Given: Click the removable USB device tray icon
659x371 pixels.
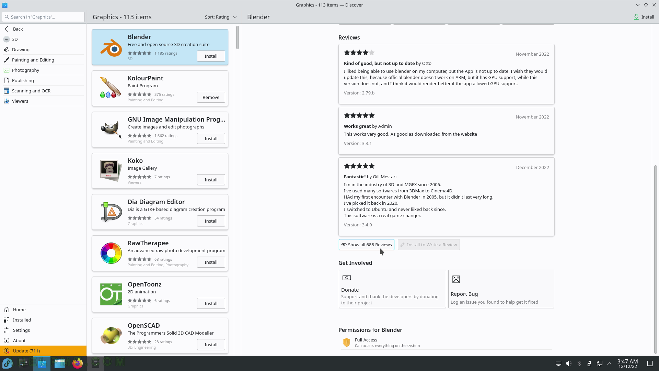Looking at the screenshot, I should tap(589, 363).
